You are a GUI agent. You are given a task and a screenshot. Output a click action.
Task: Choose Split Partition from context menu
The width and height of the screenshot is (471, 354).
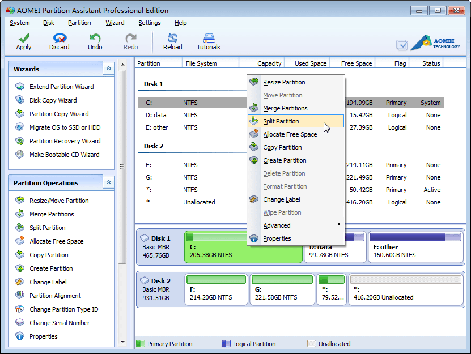pos(281,121)
